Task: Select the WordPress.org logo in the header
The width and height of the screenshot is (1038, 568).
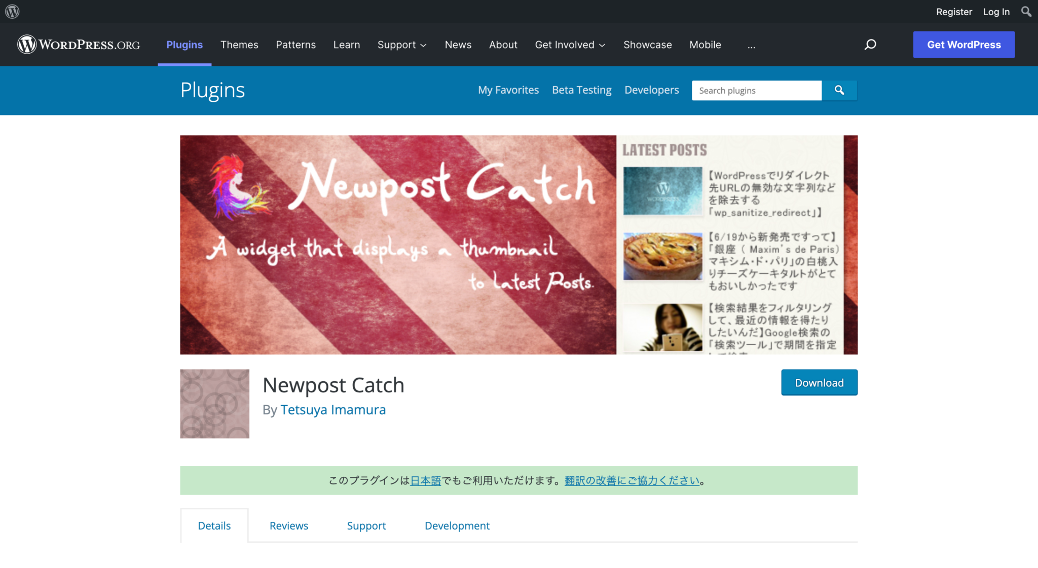Action: (78, 45)
